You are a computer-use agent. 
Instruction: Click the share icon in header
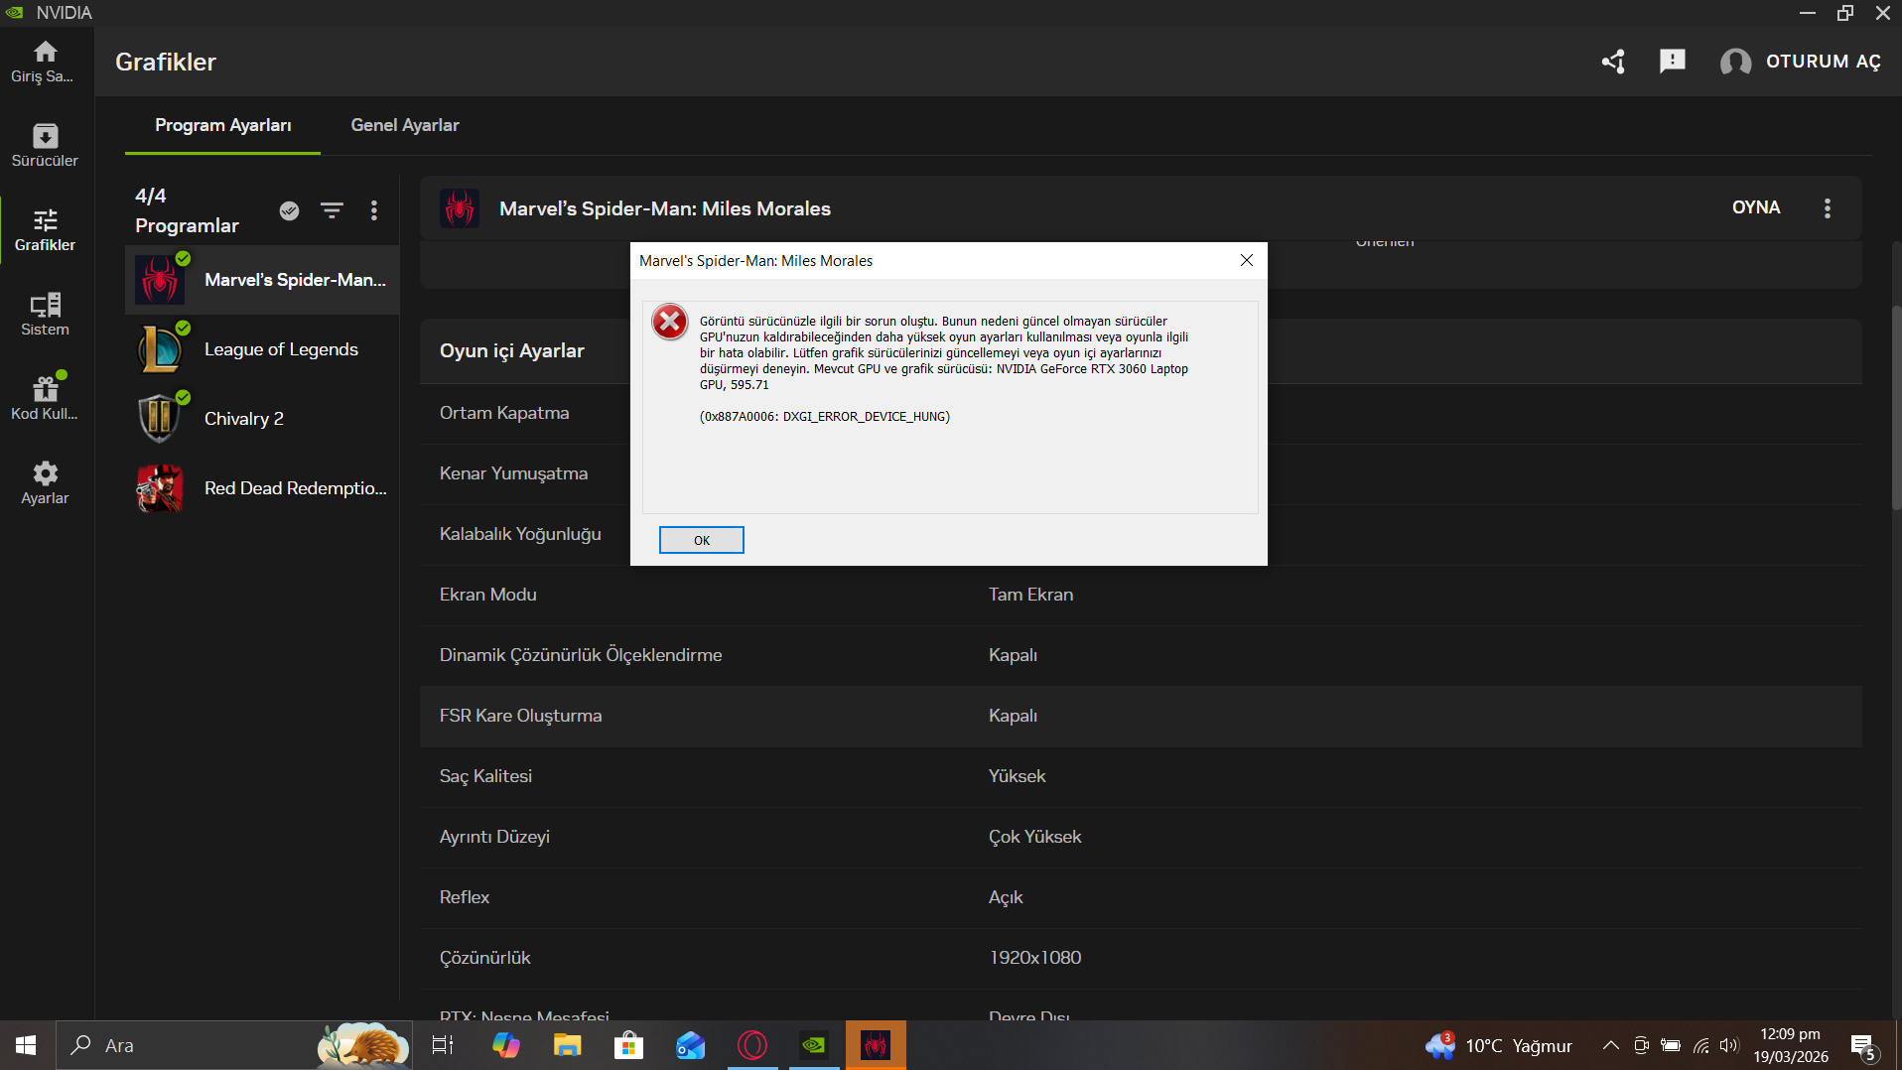pos(1613,62)
